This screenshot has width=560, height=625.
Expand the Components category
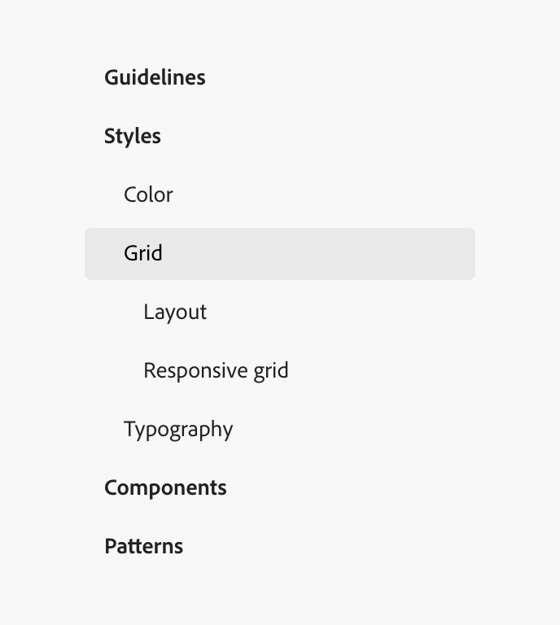pyautogui.click(x=165, y=487)
